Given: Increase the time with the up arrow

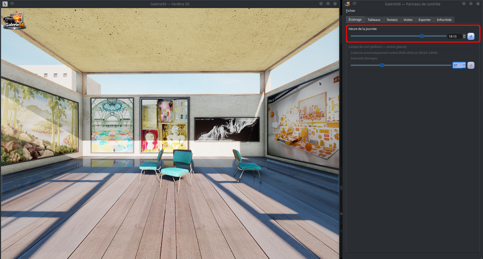Looking at the screenshot, I should (464, 35).
